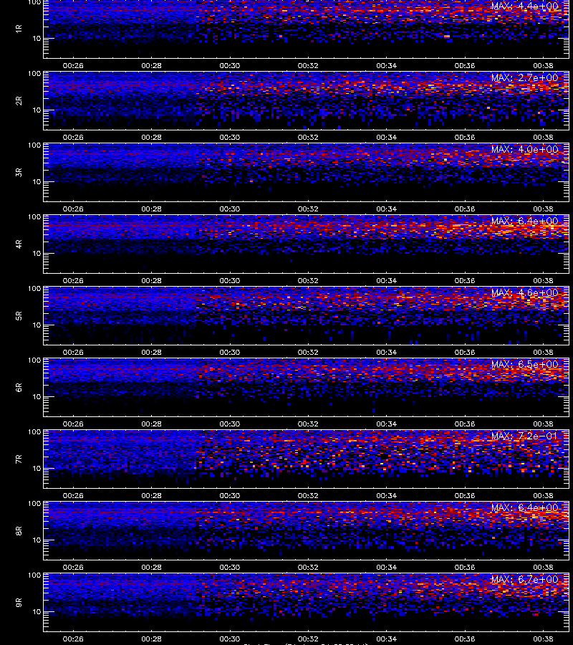Image resolution: width=573 pixels, height=645 pixels.
Task: Click the 00:38 time tick below panel 3R
Action: click(543, 209)
